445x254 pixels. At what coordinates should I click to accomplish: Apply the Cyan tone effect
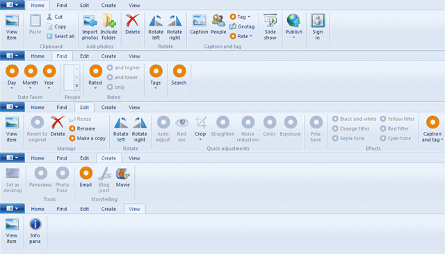396,138
